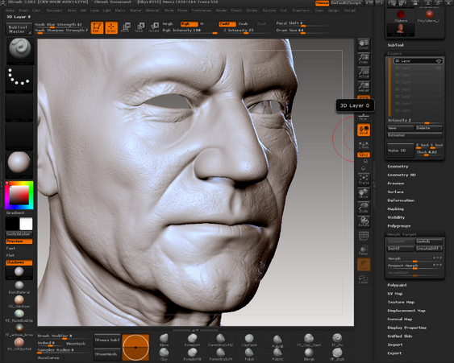454x363 pixels.
Task: Toggle eye visibility of first 3D Layer
Action: click(x=439, y=61)
